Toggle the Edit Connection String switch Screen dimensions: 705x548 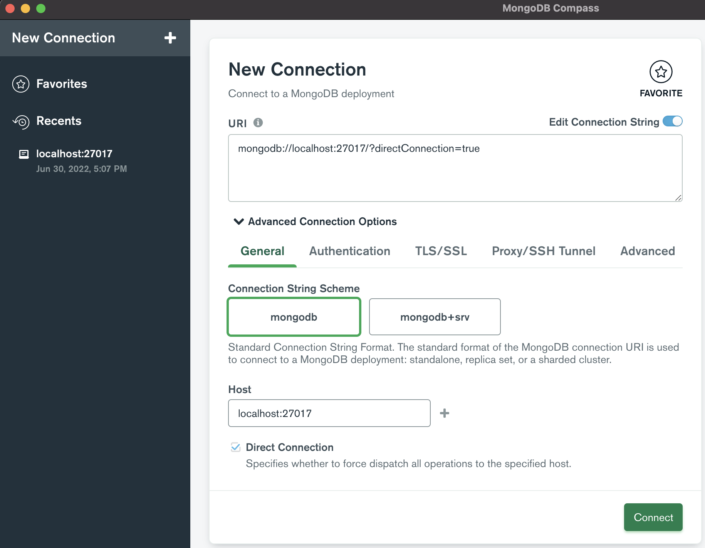pos(672,121)
